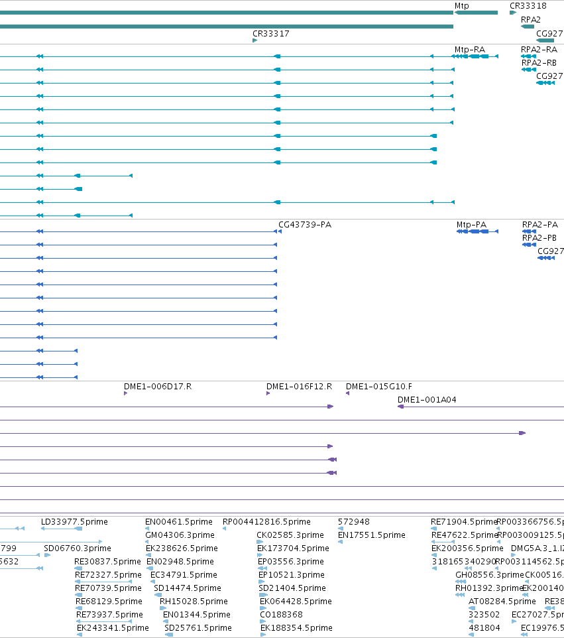
Task: Click EST CK02585.3prime
Action: point(290,535)
